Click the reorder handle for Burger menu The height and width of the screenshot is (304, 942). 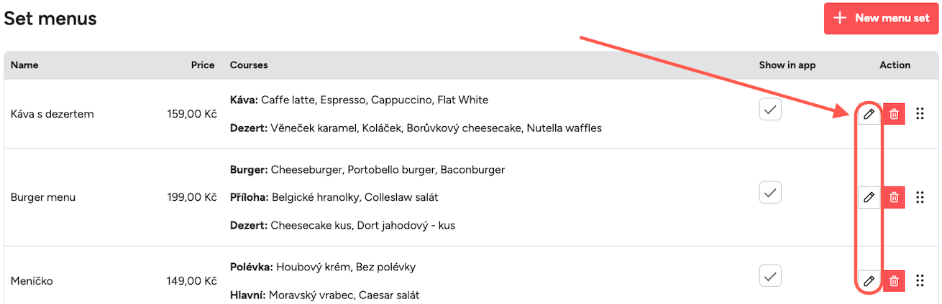tap(920, 197)
